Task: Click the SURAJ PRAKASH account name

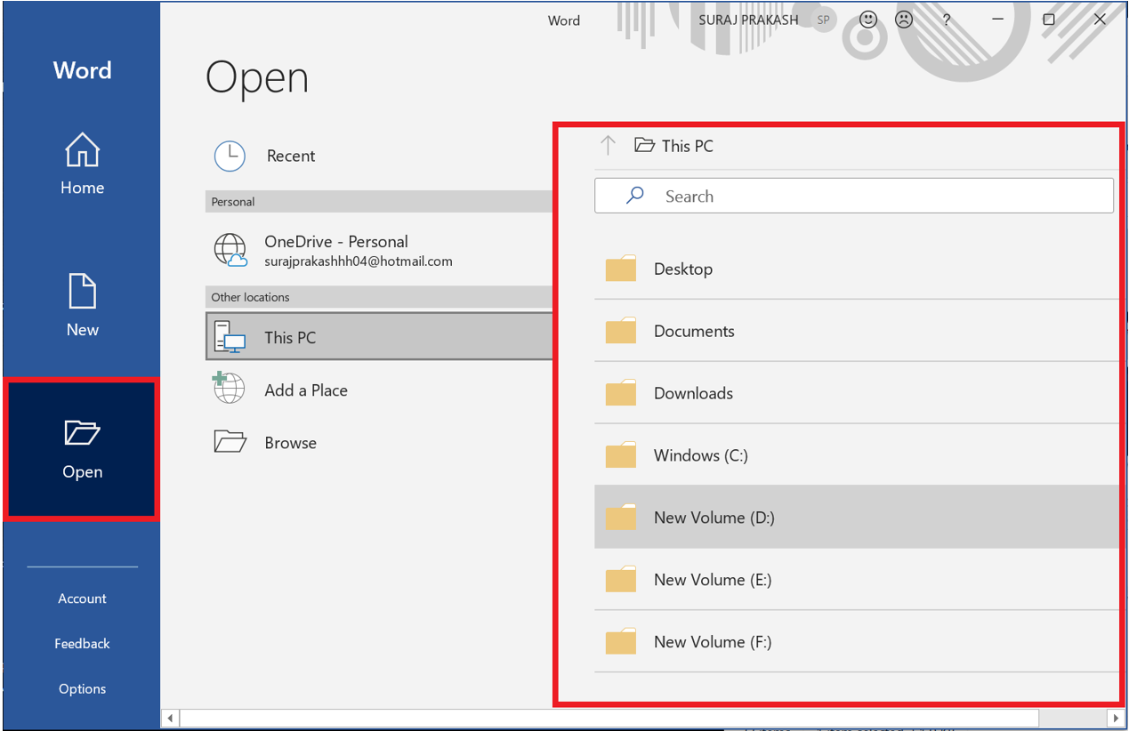Action: (748, 20)
